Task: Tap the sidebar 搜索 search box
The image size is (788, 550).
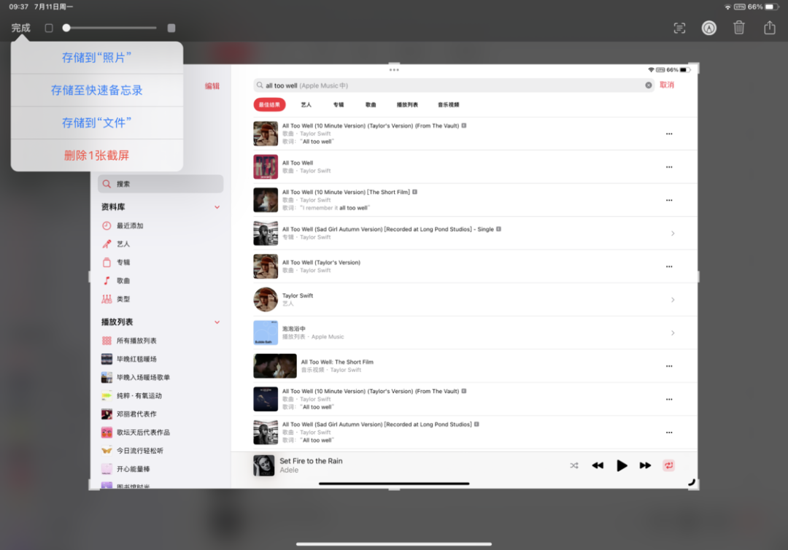Action: pos(161,184)
